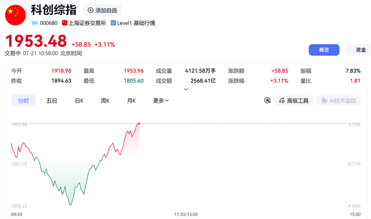Open the 概览 tab
This screenshot has height=219, width=371.
pyautogui.click(x=324, y=50)
